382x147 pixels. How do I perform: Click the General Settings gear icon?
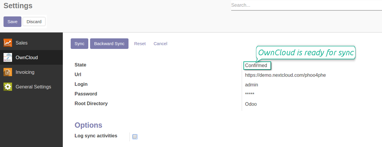click(x=8, y=87)
